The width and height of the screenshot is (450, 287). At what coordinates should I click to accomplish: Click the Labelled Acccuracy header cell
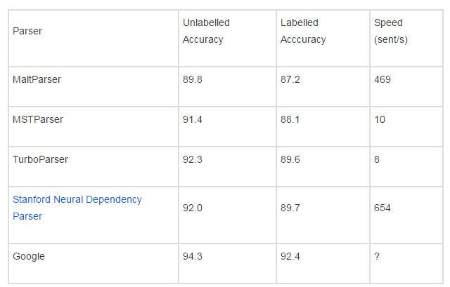[323, 38]
